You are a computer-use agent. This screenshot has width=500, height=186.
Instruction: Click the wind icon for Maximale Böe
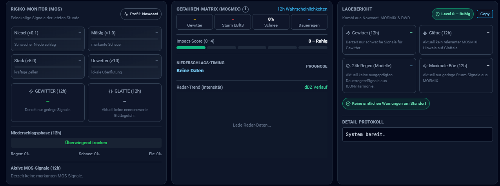click(x=425, y=66)
